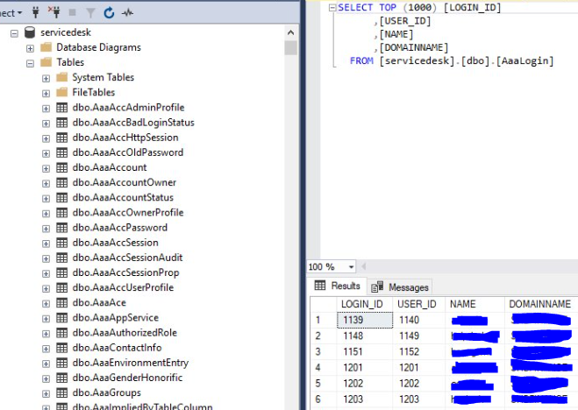This screenshot has width=578, height=410.
Task: Click the USER_ID column header
Action: pyautogui.click(x=418, y=304)
